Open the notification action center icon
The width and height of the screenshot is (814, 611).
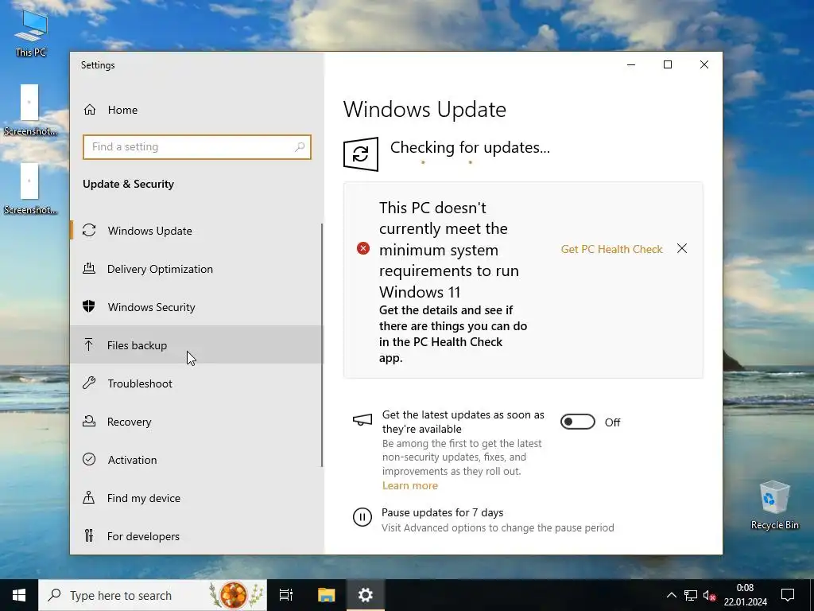tap(788, 595)
